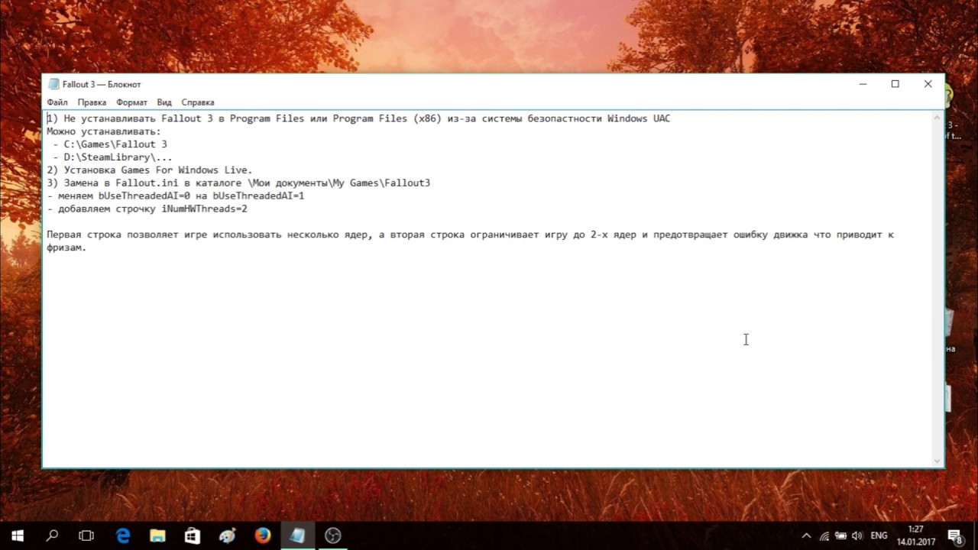Open the Вид menu
Image resolution: width=978 pixels, height=550 pixels.
164,102
